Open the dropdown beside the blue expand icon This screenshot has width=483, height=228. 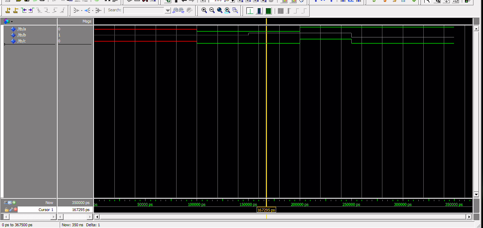[93, 11]
